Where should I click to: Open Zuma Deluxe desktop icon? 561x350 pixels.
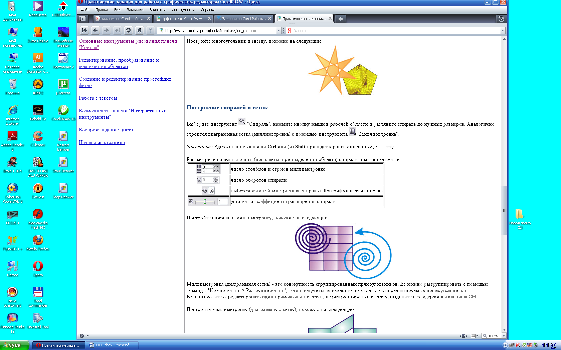coord(38,35)
